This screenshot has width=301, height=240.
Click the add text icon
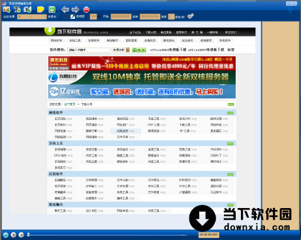(x=17, y=9)
